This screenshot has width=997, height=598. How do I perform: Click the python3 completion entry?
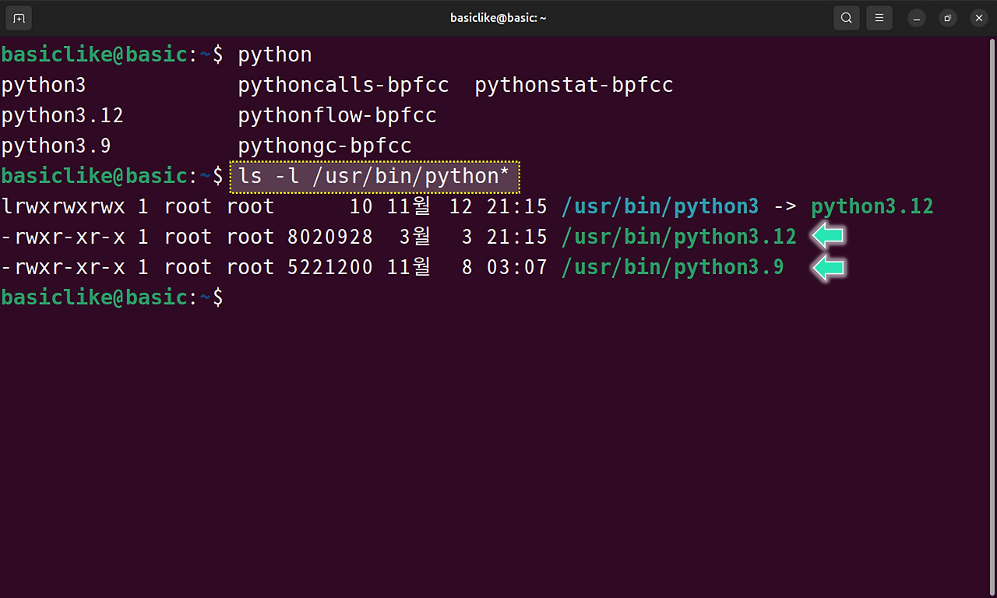pos(44,85)
